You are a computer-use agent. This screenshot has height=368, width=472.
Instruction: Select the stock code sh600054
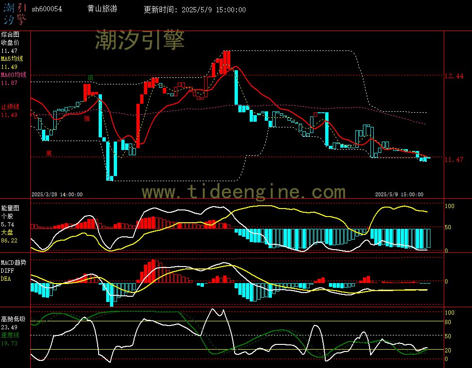pos(47,9)
